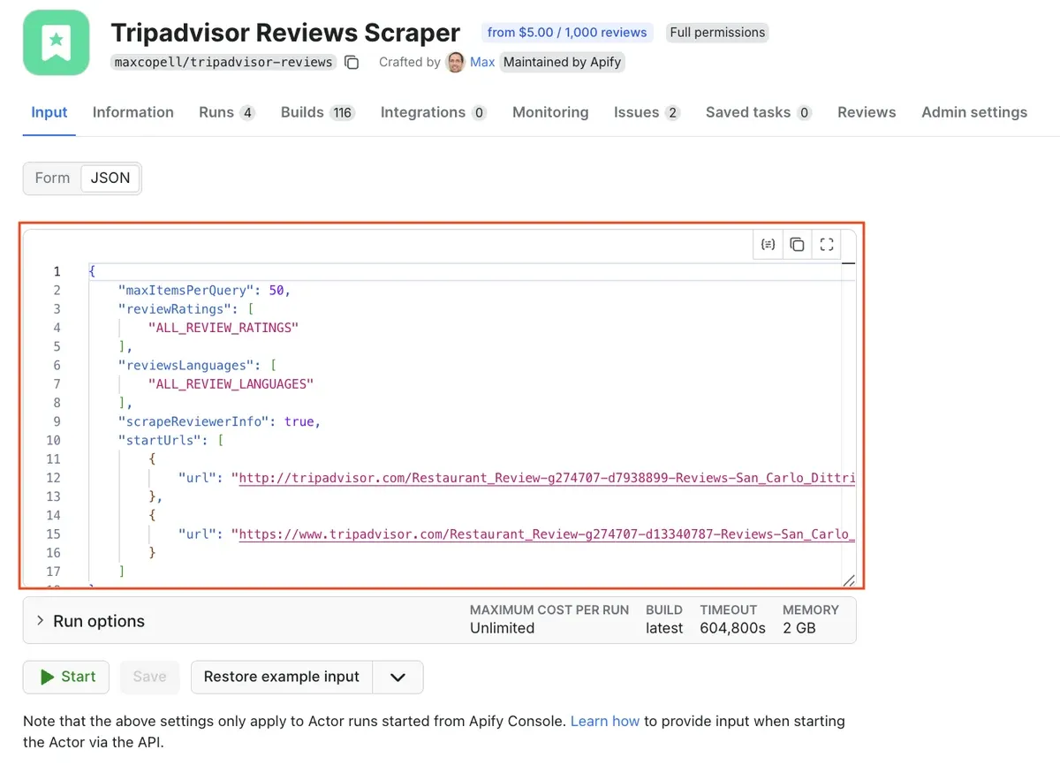This screenshot has height=780, width=1060.
Task: Copy the JSON input to clipboard
Action: [797, 245]
